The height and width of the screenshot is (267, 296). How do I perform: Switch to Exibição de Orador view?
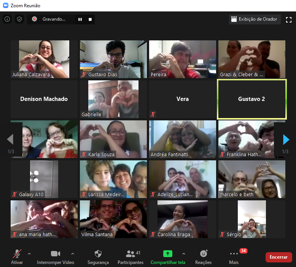(x=255, y=19)
